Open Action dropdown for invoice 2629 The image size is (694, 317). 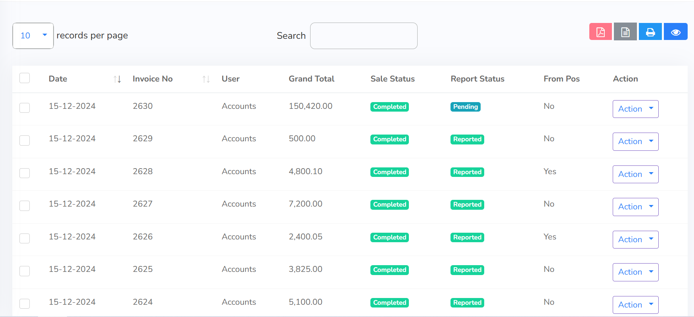pos(635,142)
